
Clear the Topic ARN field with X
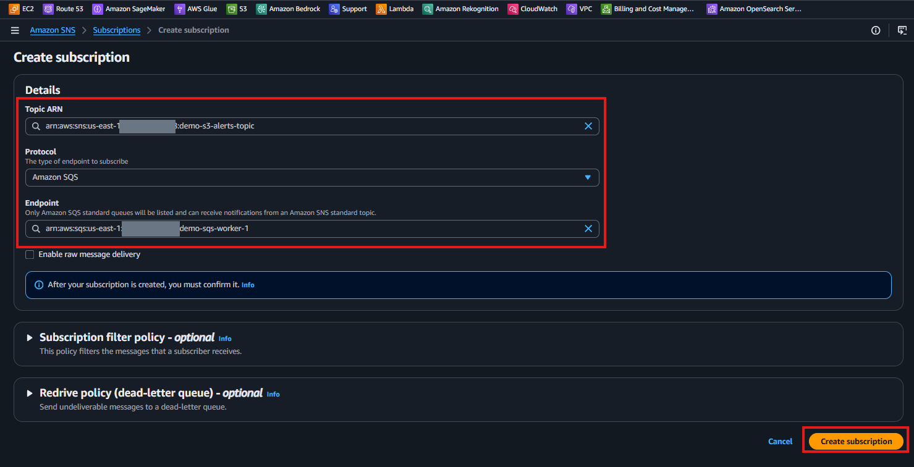pos(588,126)
